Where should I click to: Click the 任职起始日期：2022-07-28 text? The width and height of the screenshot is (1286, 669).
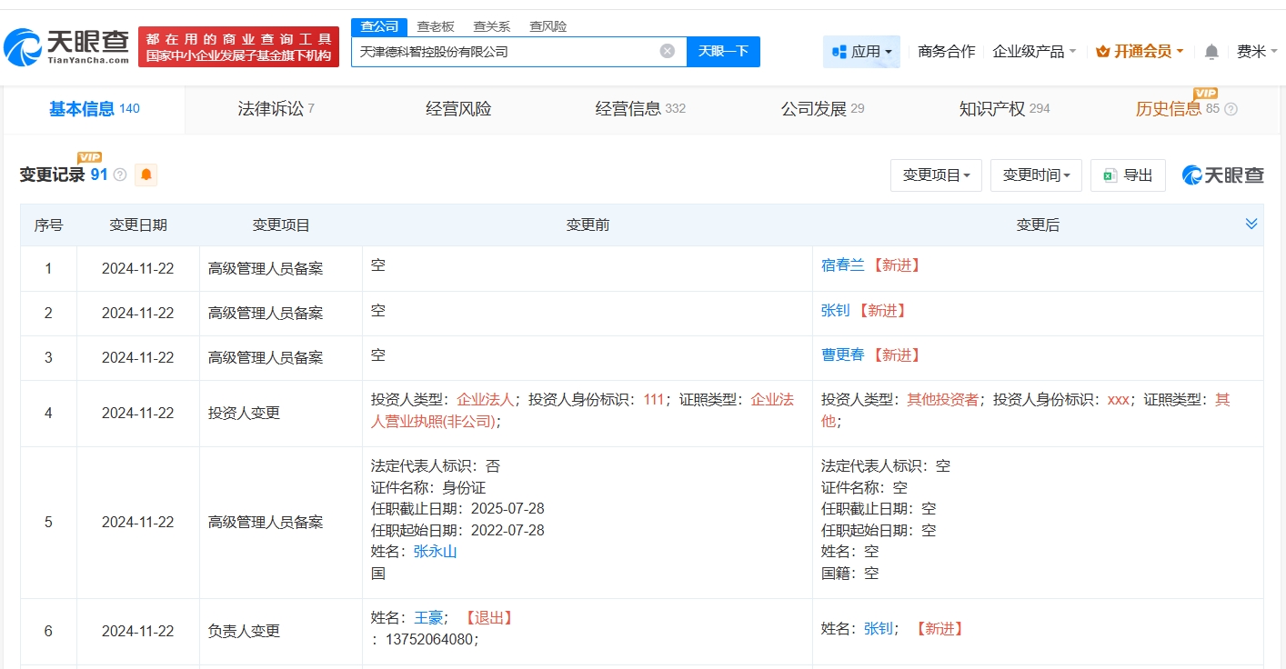[x=457, y=531]
